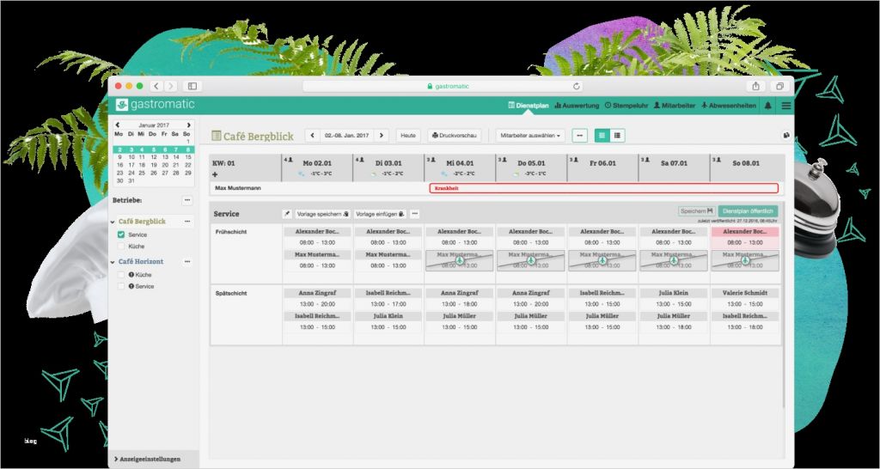Expand Anzeigeeinstellungen panel
The width and height of the screenshot is (880, 469).
click(147, 459)
